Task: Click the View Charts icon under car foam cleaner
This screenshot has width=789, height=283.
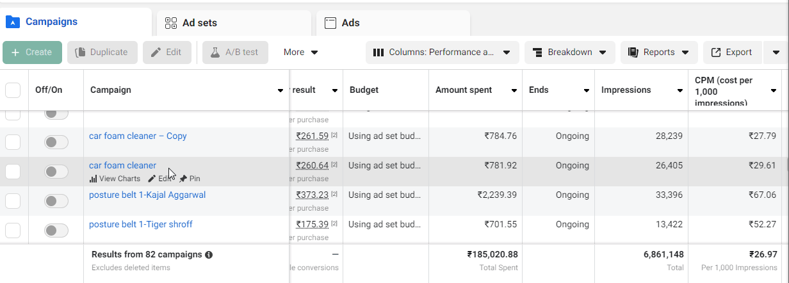Action: pyautogui.click(x=94, y=179)
